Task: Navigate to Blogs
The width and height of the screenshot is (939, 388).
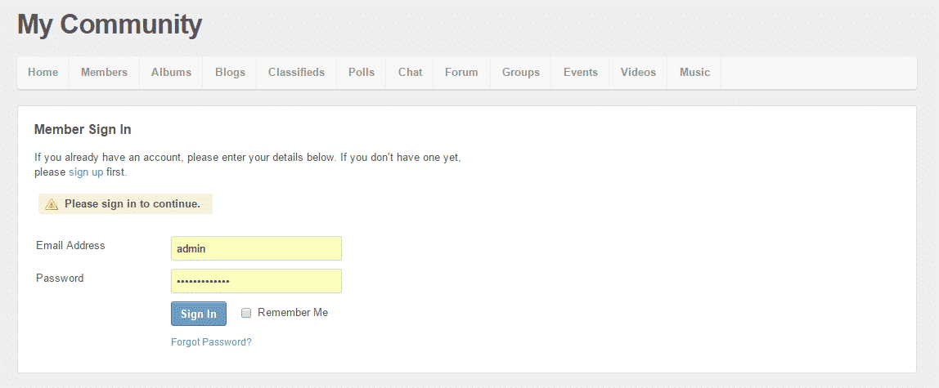Action: tap(230, 73)
